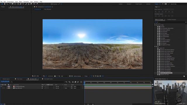Select the Rectangle shape tool
The height and width of the screenshot is (105, 187).
click(x=18, y=4)
